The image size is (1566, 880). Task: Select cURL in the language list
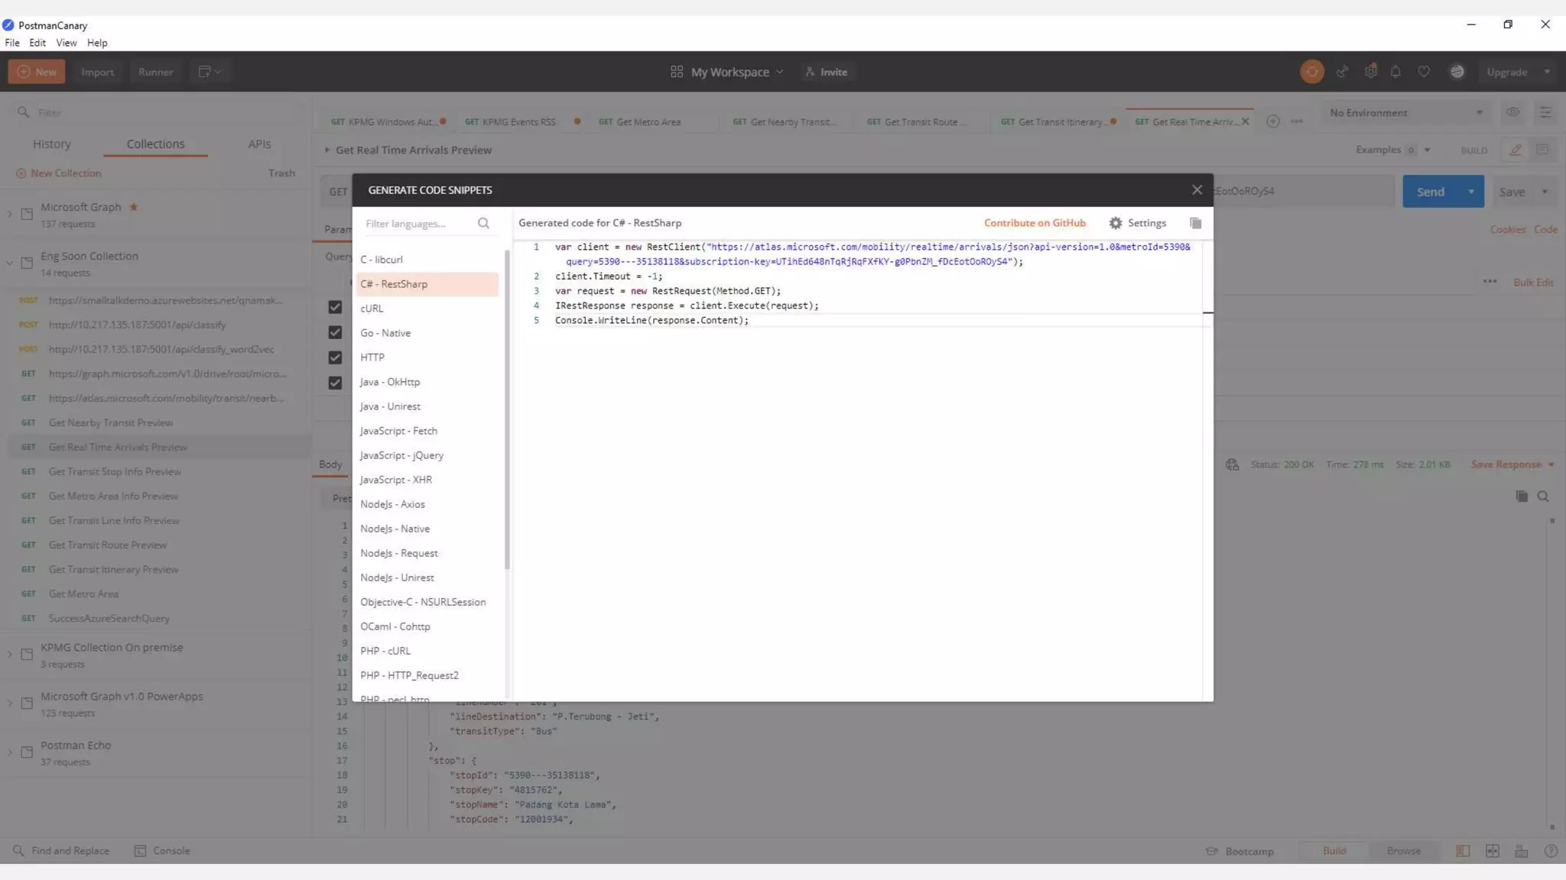point(372,309)
